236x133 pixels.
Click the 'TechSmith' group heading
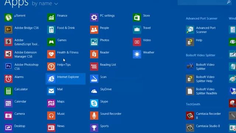pyautogui.click(x=193, y=104)
